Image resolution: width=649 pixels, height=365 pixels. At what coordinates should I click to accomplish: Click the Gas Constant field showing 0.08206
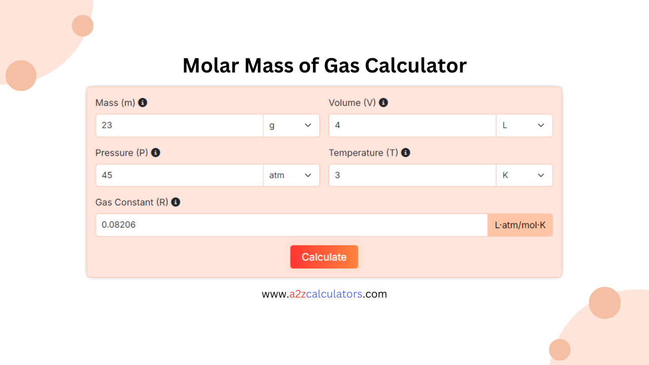click(x=292, y=225)
